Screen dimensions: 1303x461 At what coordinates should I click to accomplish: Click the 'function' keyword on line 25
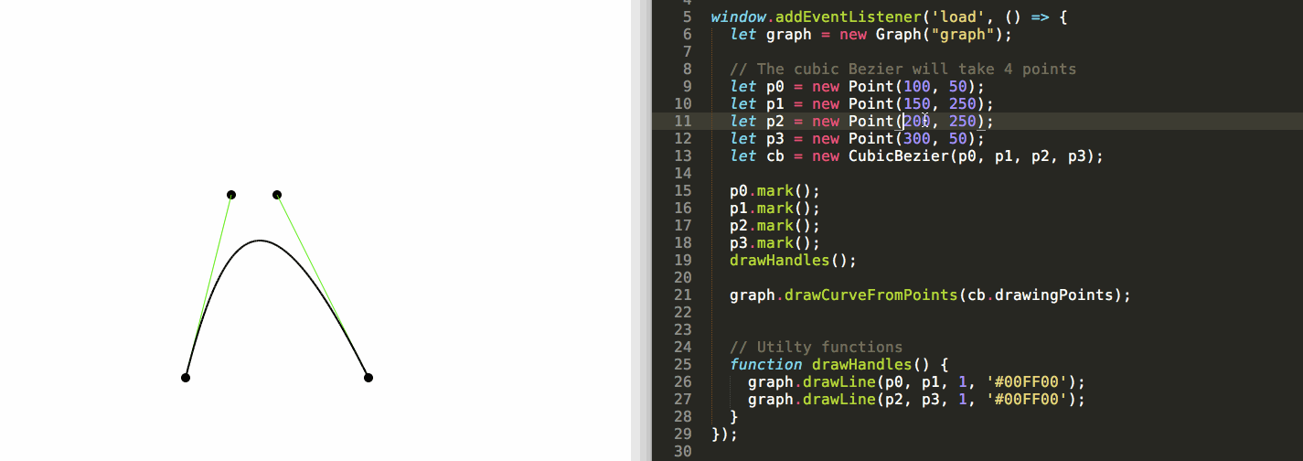coord(765,364)
